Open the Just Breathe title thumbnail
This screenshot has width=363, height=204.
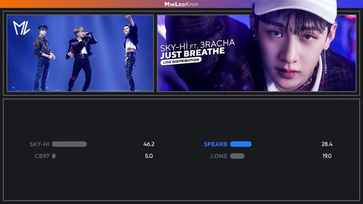pos(256,53)
